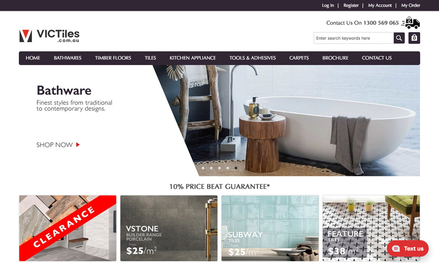
Task: Open the Tiles menu
Action: pos(150,58)
